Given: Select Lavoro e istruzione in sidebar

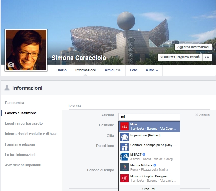Looking at the screenshot, I should 21,113.
